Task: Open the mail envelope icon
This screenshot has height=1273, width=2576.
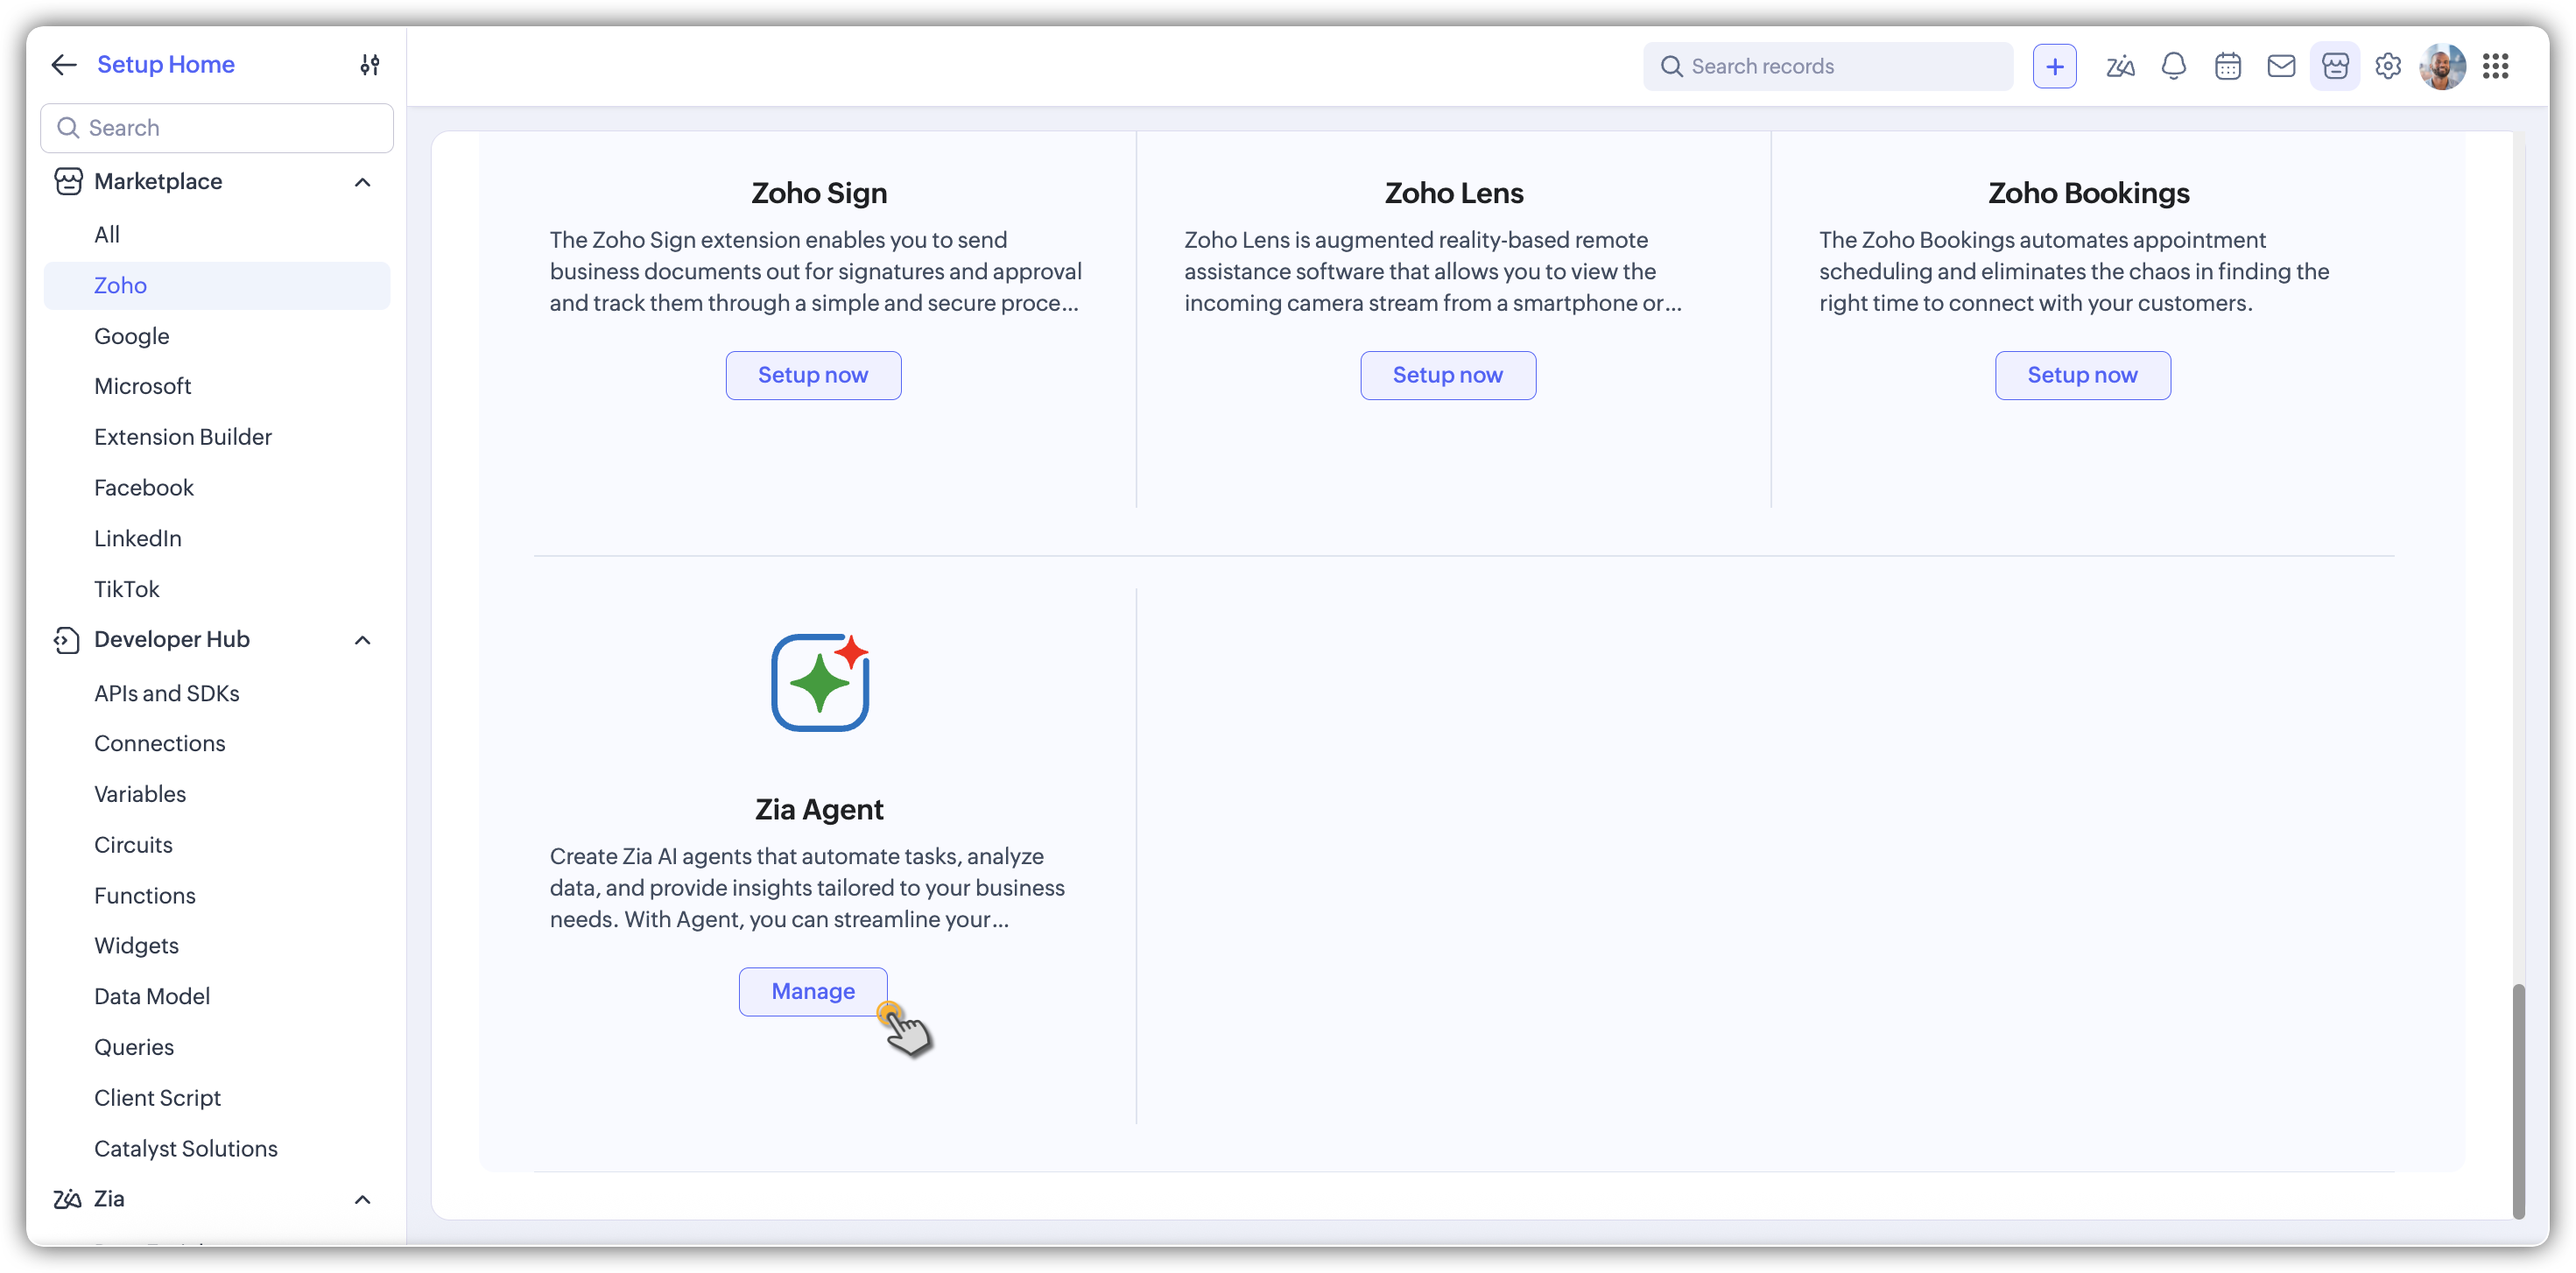Action: (2280, 66)
